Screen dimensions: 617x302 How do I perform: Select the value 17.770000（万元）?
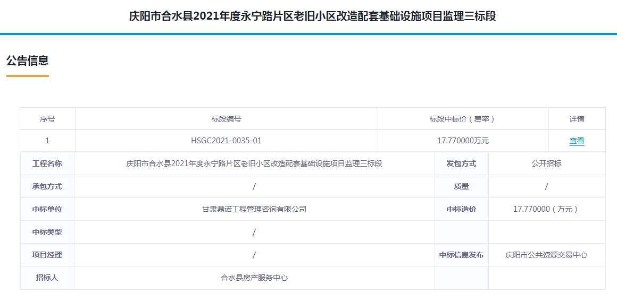tap(547, 209)
